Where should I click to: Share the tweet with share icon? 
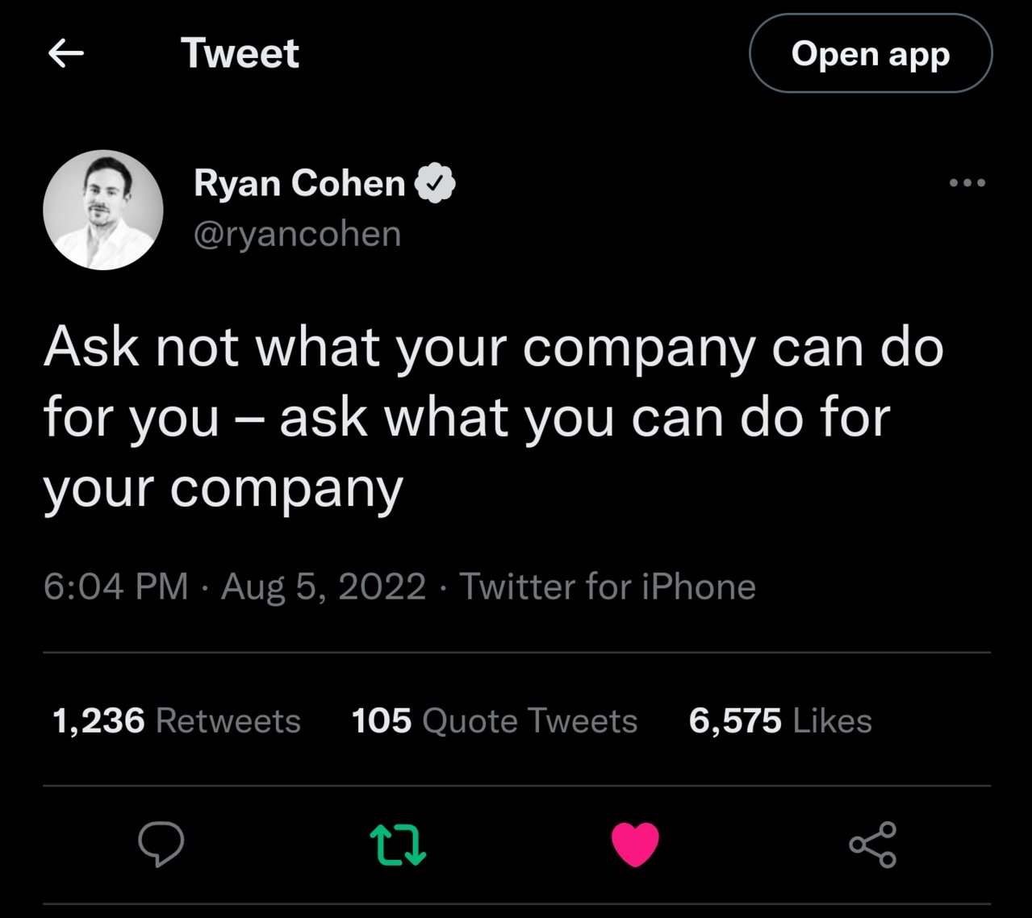(x=873, y=845)
